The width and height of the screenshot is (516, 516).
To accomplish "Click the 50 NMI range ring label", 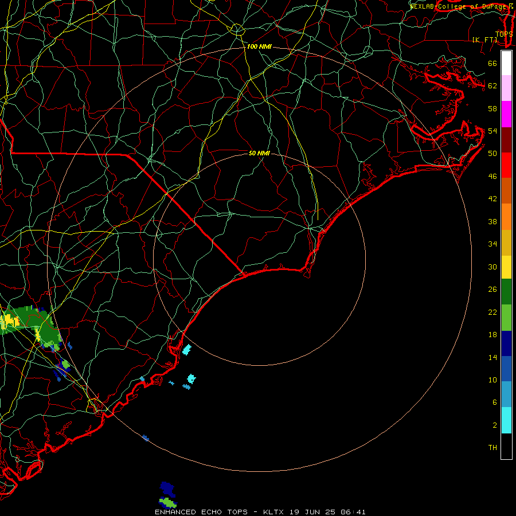I will click(259, 153).
